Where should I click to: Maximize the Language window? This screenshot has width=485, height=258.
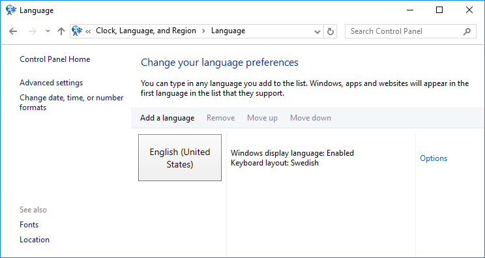[x=439, y=10]
